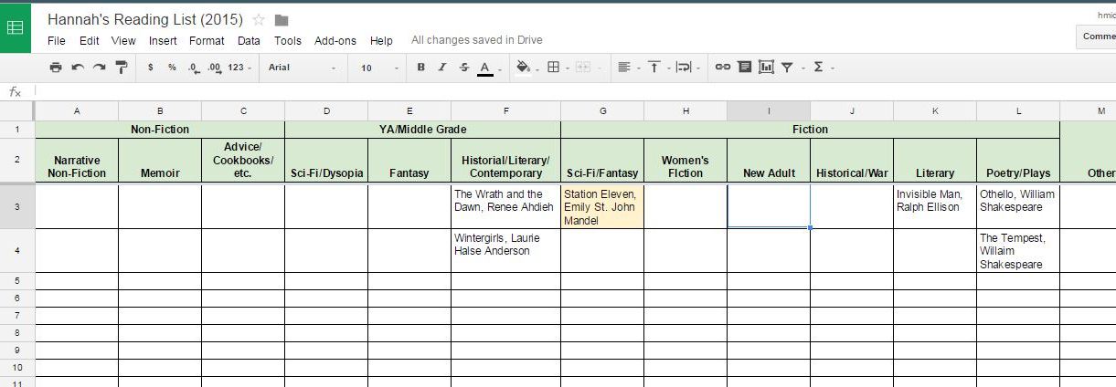
Task: Click the insert chart icon
Action: pyautogui.click(x=766, y=68)
